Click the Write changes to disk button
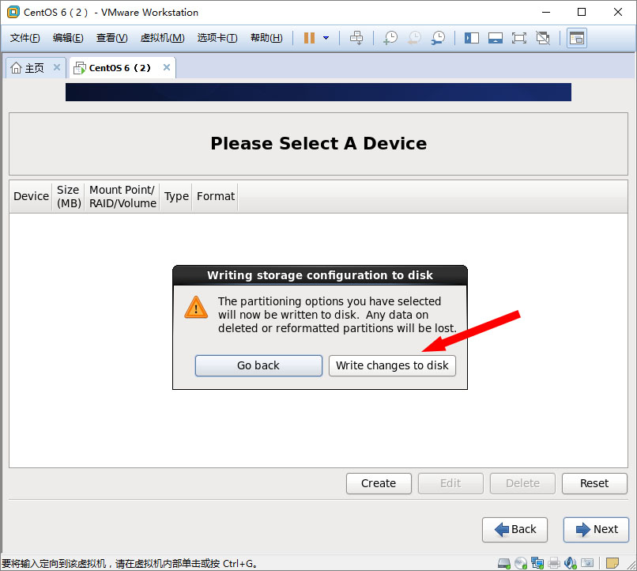 [392, 365]
